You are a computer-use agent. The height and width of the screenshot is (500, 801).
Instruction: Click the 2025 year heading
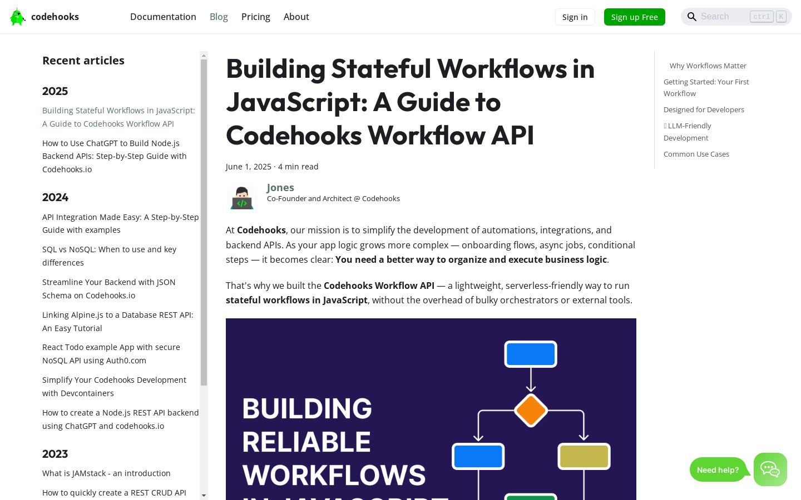(55, 91)
